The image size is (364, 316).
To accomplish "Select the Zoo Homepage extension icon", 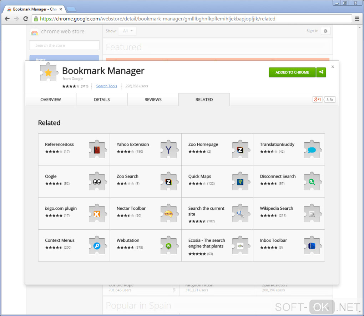I will click(x=241, y=149).
